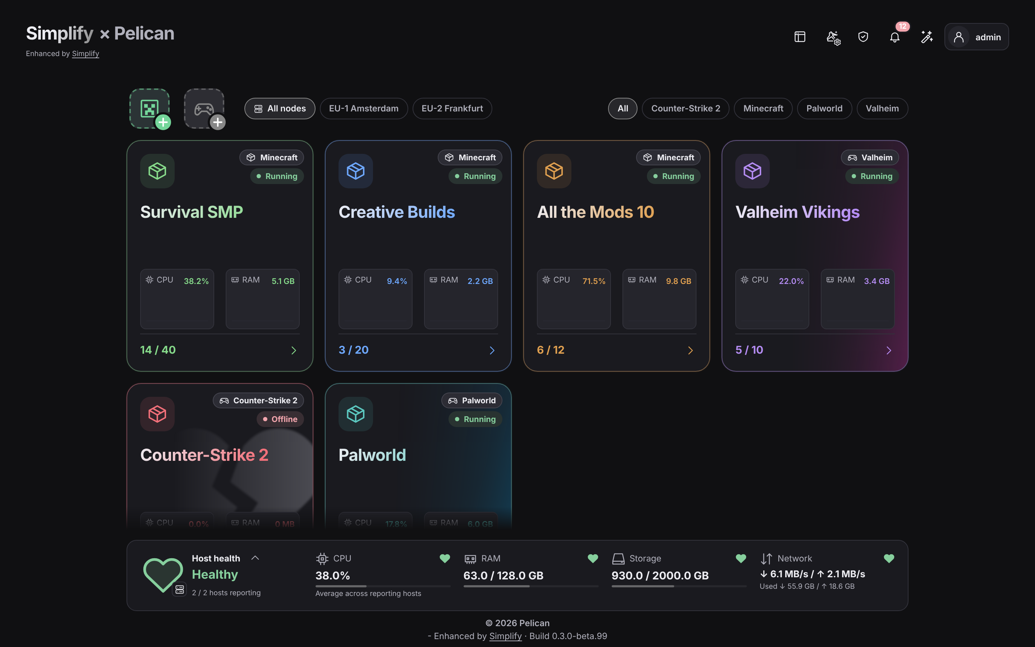Click the red cube icon on Counter-Strike 2
This screenshot has height=647, width=1035.
157,414
